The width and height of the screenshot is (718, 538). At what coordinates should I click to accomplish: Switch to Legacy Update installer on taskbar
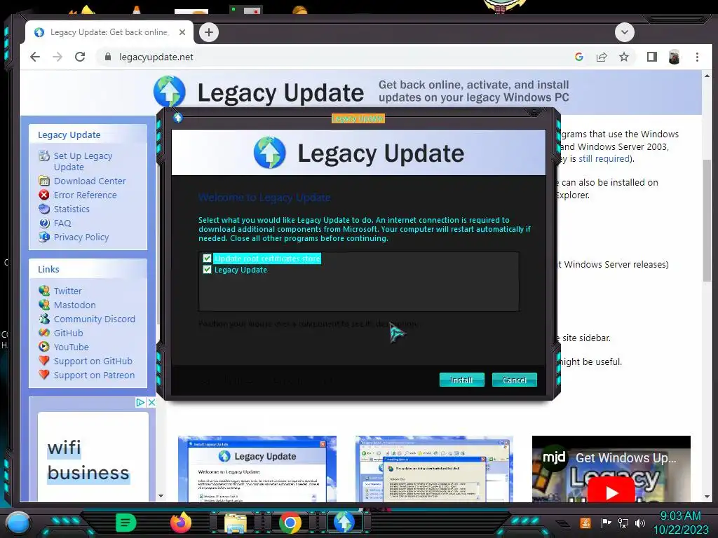[344, 523]
